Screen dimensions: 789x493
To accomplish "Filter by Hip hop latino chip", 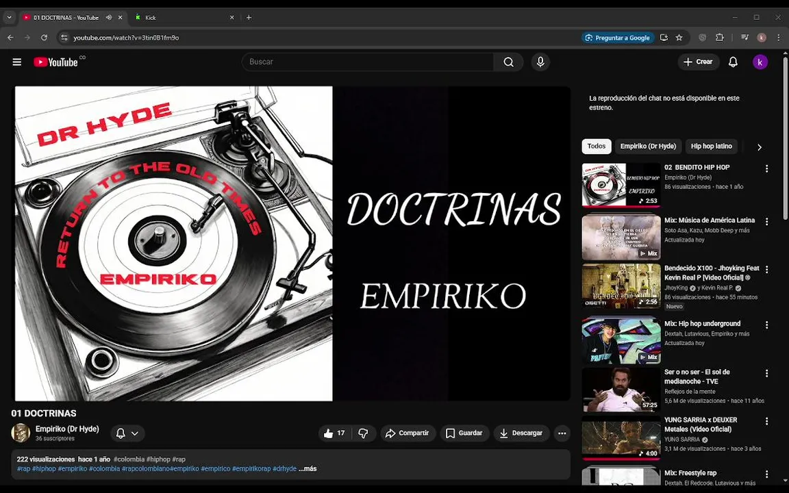I will [711, 147].
